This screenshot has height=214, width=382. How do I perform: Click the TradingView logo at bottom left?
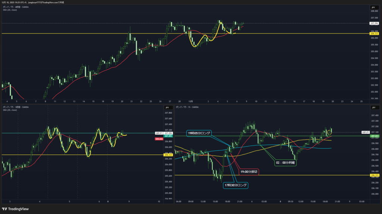16,209
